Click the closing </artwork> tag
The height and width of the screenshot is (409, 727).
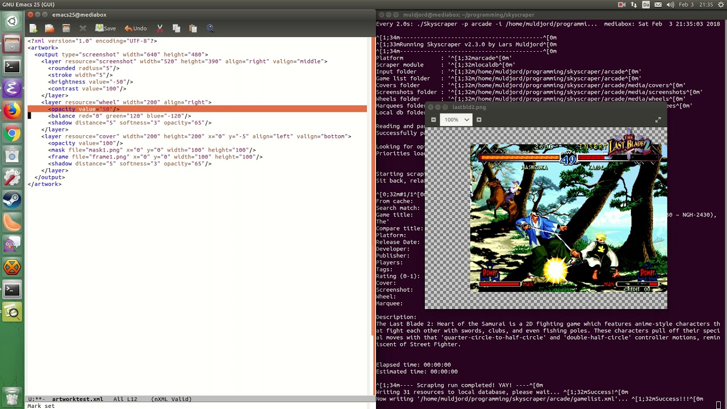pos(44,184)
